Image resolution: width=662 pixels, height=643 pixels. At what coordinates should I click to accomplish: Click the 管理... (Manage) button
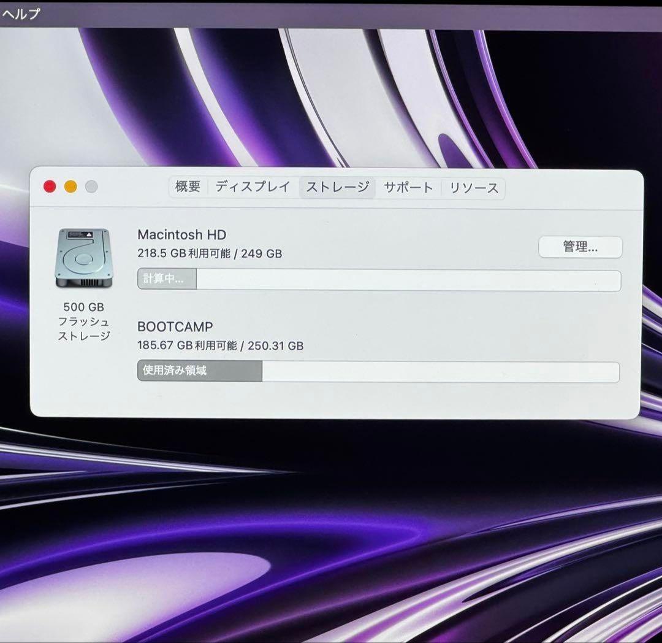(x=579, y=247)
